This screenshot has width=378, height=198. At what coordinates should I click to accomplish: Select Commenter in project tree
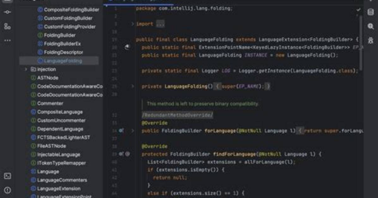(x=50, y=103)
